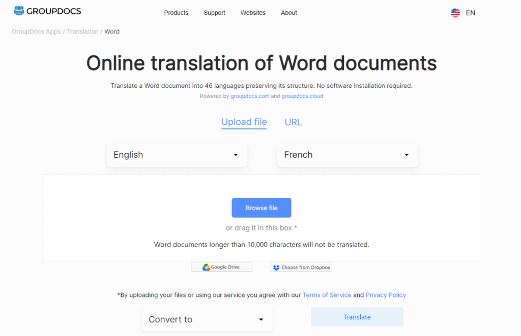521x336 pixels.
Task: Click the Translate button
Action: click(x=357, y=317)
